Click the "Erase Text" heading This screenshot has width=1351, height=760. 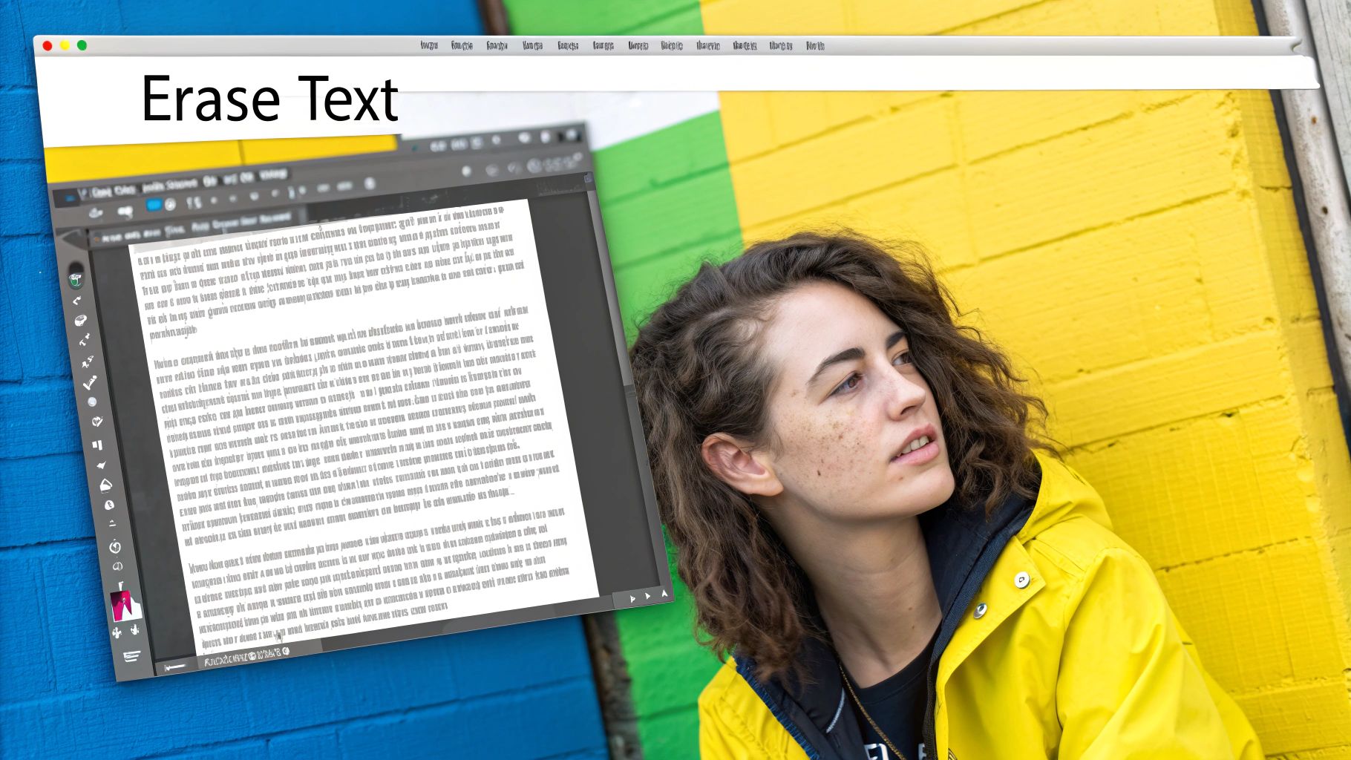click(269, 98)
